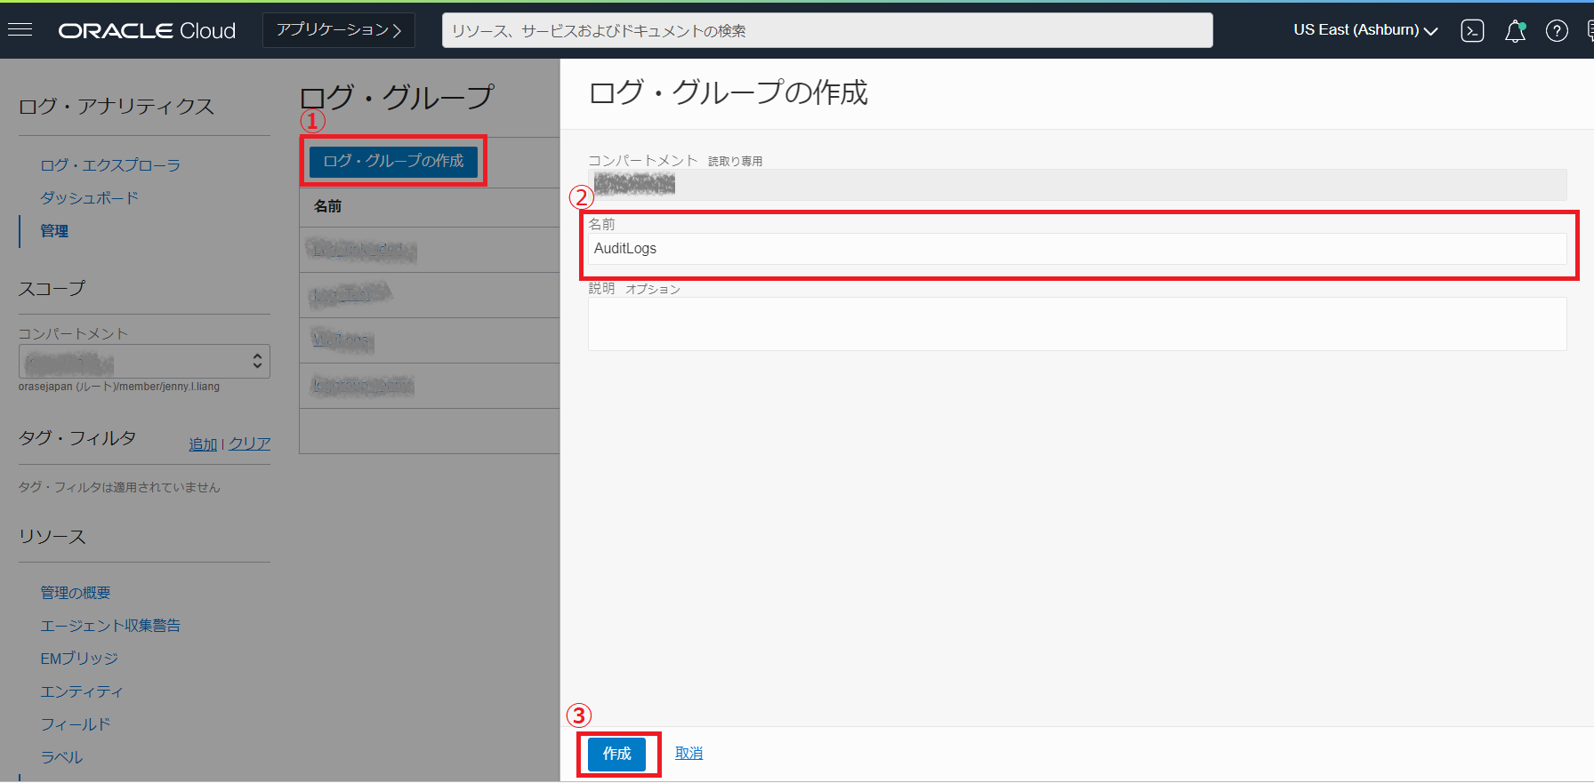Expand the US East (Ashburn) region menu
Screen dimensions: 1594x783
coord(1365,30)
